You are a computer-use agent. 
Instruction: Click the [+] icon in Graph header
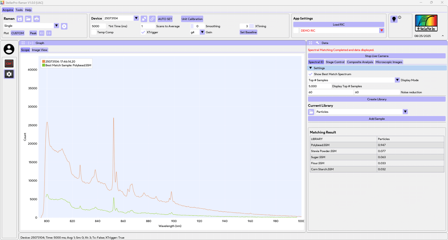(31, 43)
